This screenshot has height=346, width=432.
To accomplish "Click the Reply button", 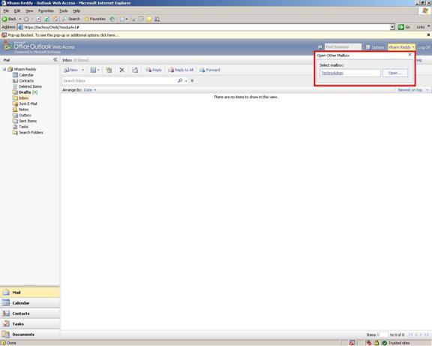I will (154, 70).
